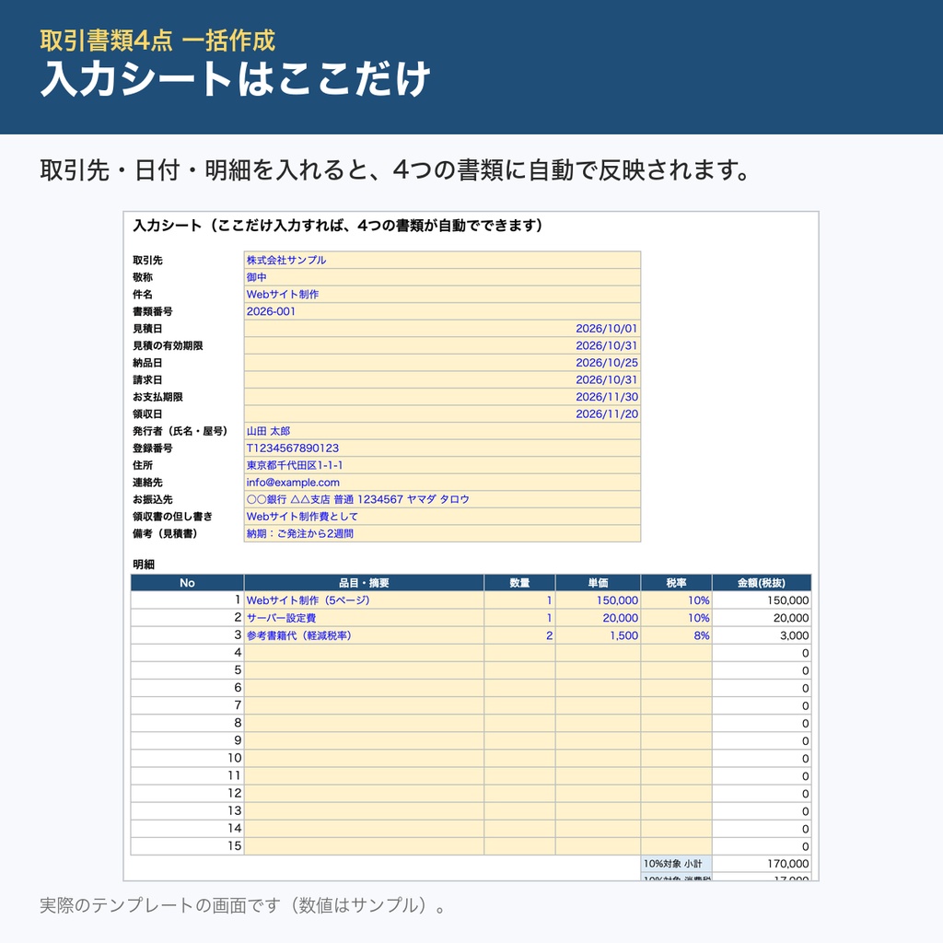
Task: Select the 税率 column header
Action: coord(677,583)
